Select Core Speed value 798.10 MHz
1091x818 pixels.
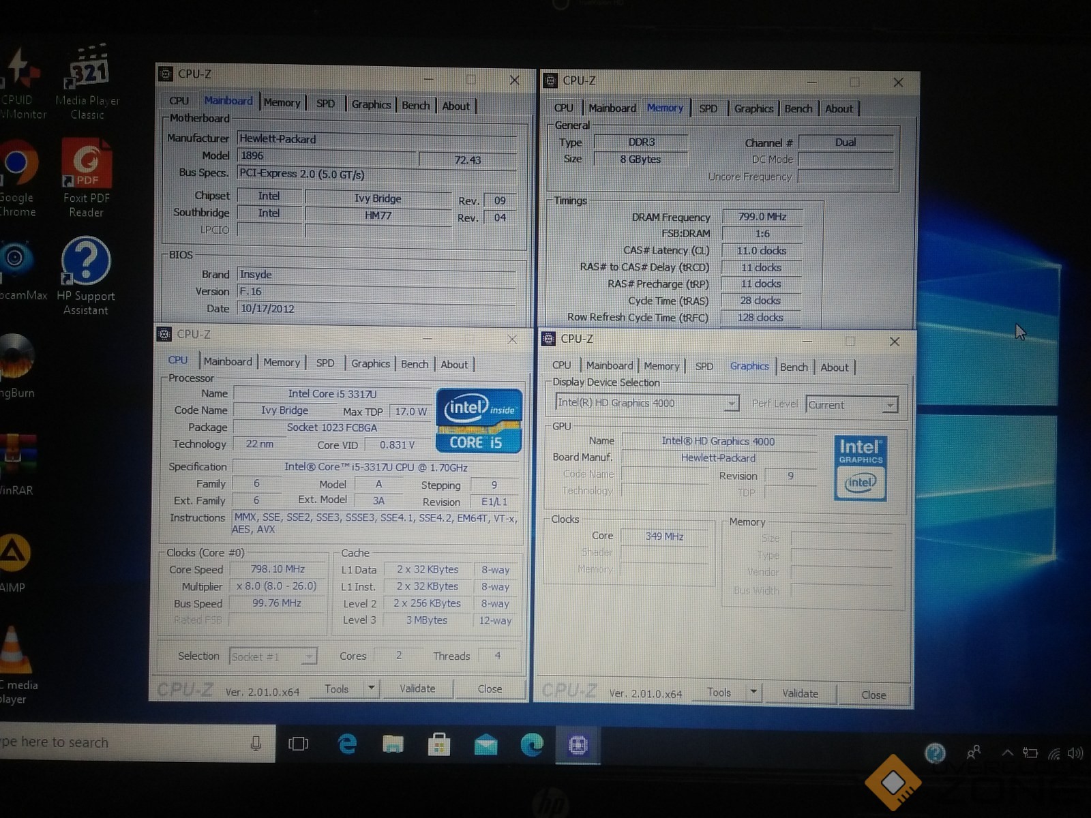pos(278,569)
